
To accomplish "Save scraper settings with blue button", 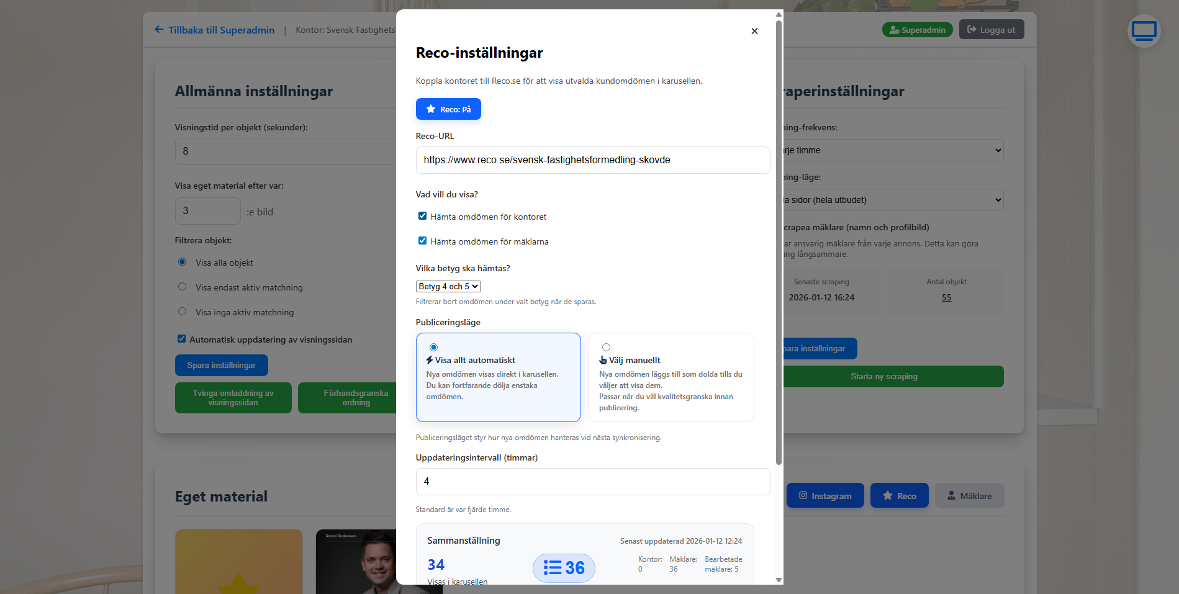I will click(x=820, y=348).
